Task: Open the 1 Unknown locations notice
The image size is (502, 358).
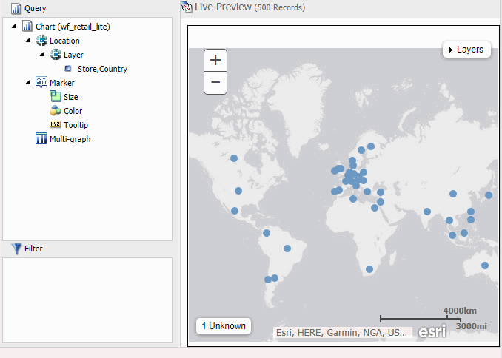Action: coord(224,326)
